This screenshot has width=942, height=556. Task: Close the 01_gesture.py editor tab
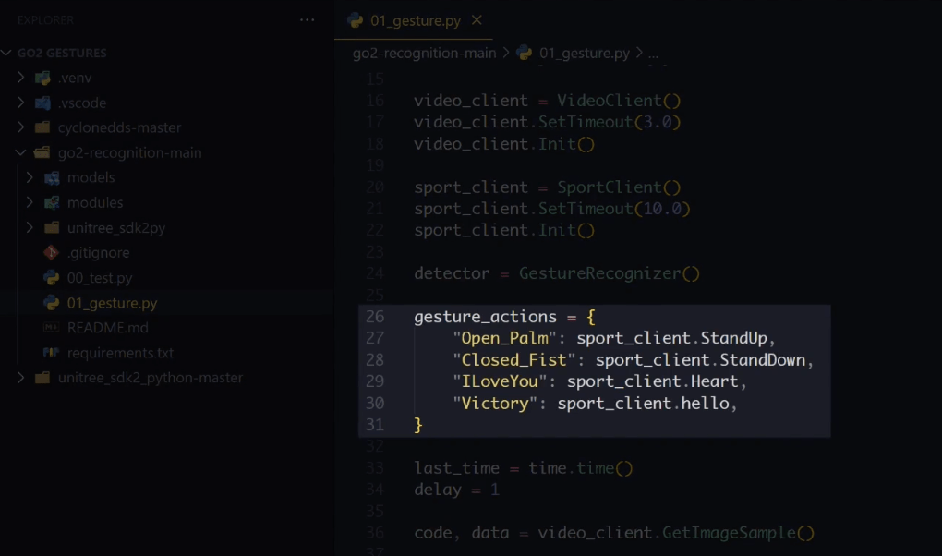[477, 20]
